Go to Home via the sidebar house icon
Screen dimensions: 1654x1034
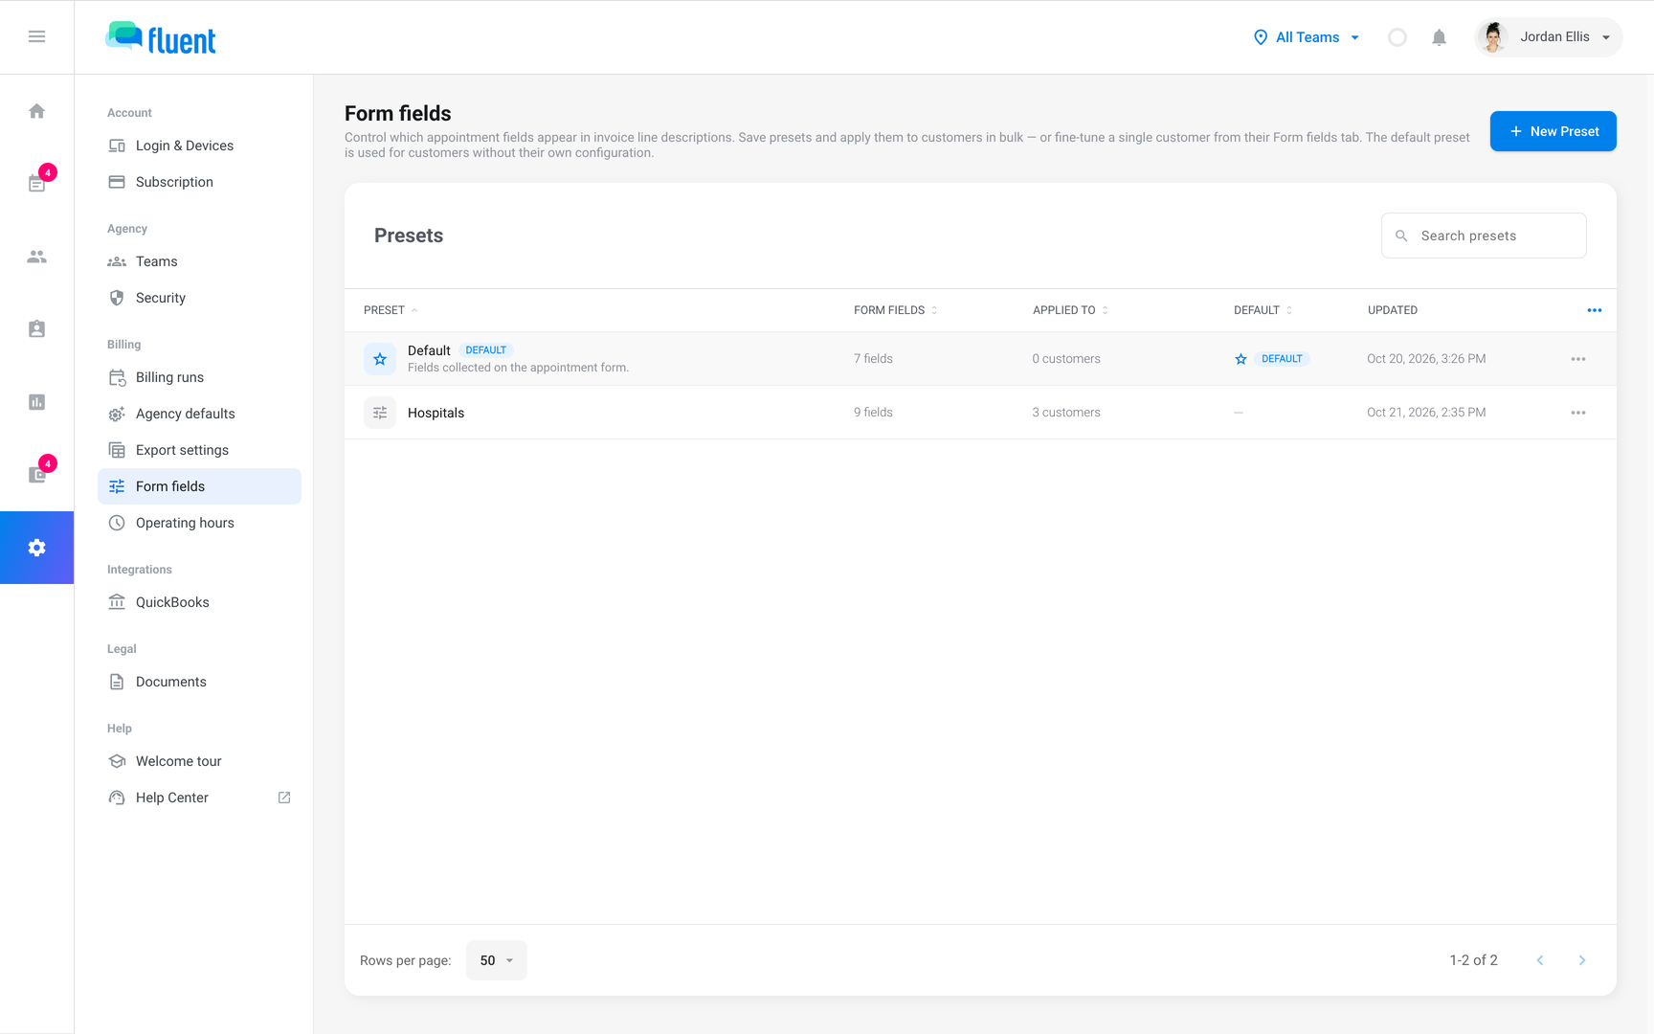pyautogui.click(x=36, y=111)
